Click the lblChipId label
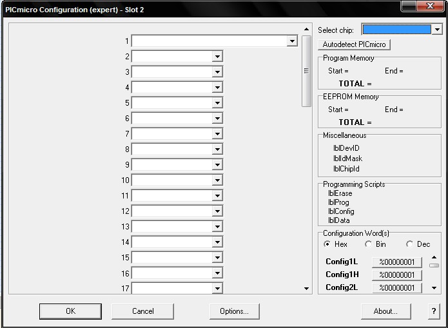448x328 pixels. pyautogui.click(x=346, y=169)
